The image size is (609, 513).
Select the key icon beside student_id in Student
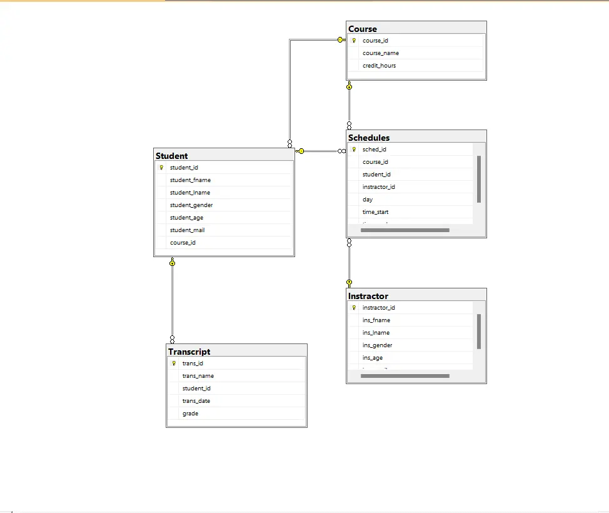coord(161,167)
